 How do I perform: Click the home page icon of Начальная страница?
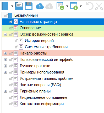click(x=16, y=22)
